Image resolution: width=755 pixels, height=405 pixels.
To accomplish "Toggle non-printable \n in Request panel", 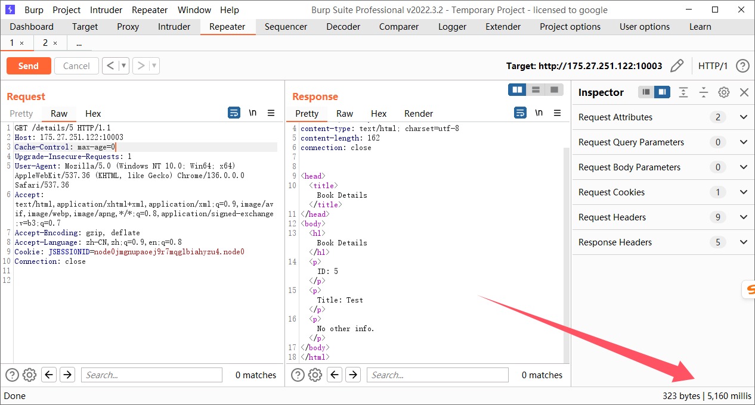I will [x=253, y=113].
